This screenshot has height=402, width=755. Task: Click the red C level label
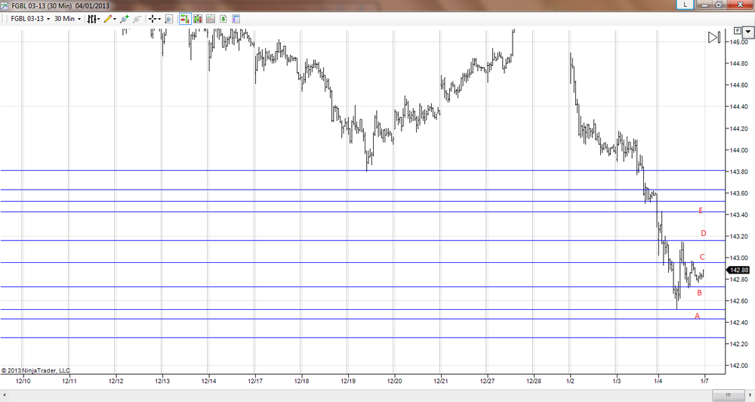702,257
